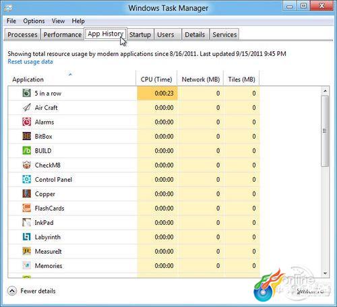337x307 pixels.
Task: Click the Reset usage data link
Action: pos(30,62)
